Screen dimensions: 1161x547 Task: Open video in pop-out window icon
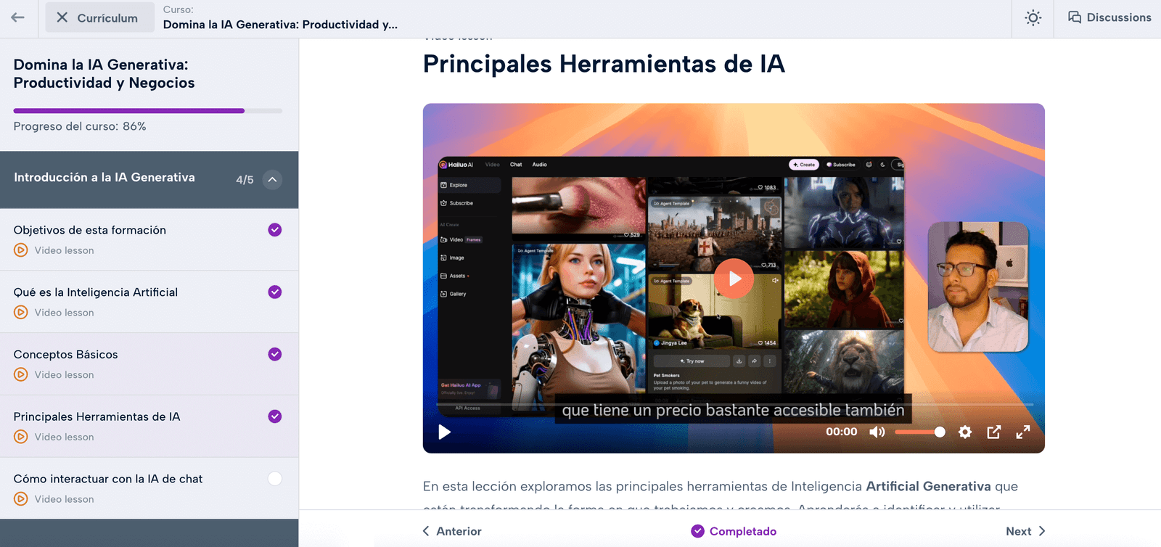993,432
